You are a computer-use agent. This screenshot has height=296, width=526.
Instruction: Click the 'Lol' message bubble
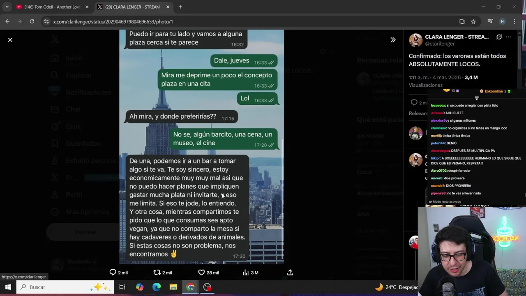pyautogui.click(x=258, y=99)
